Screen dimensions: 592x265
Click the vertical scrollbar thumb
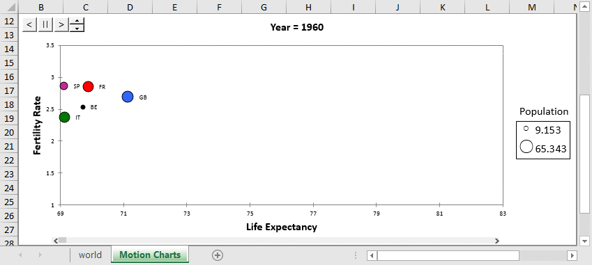click(584, 154)
